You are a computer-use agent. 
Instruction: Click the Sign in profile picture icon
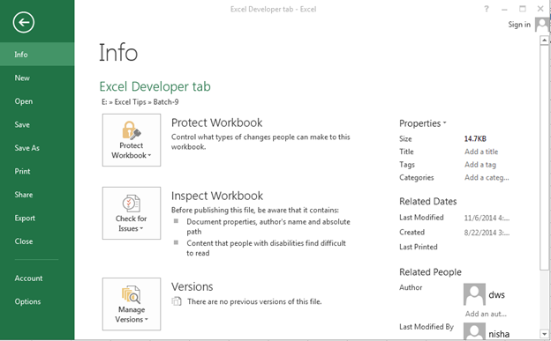[x=542, y=25]
